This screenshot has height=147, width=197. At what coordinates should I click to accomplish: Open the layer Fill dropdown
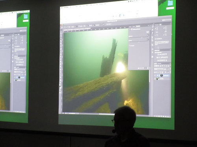pyautogui.click(x=168, y=72)
